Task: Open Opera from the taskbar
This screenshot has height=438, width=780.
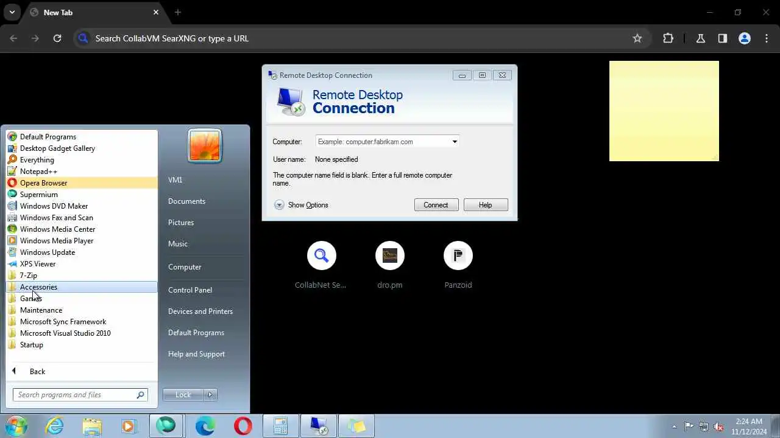Action: pos(243,426)
